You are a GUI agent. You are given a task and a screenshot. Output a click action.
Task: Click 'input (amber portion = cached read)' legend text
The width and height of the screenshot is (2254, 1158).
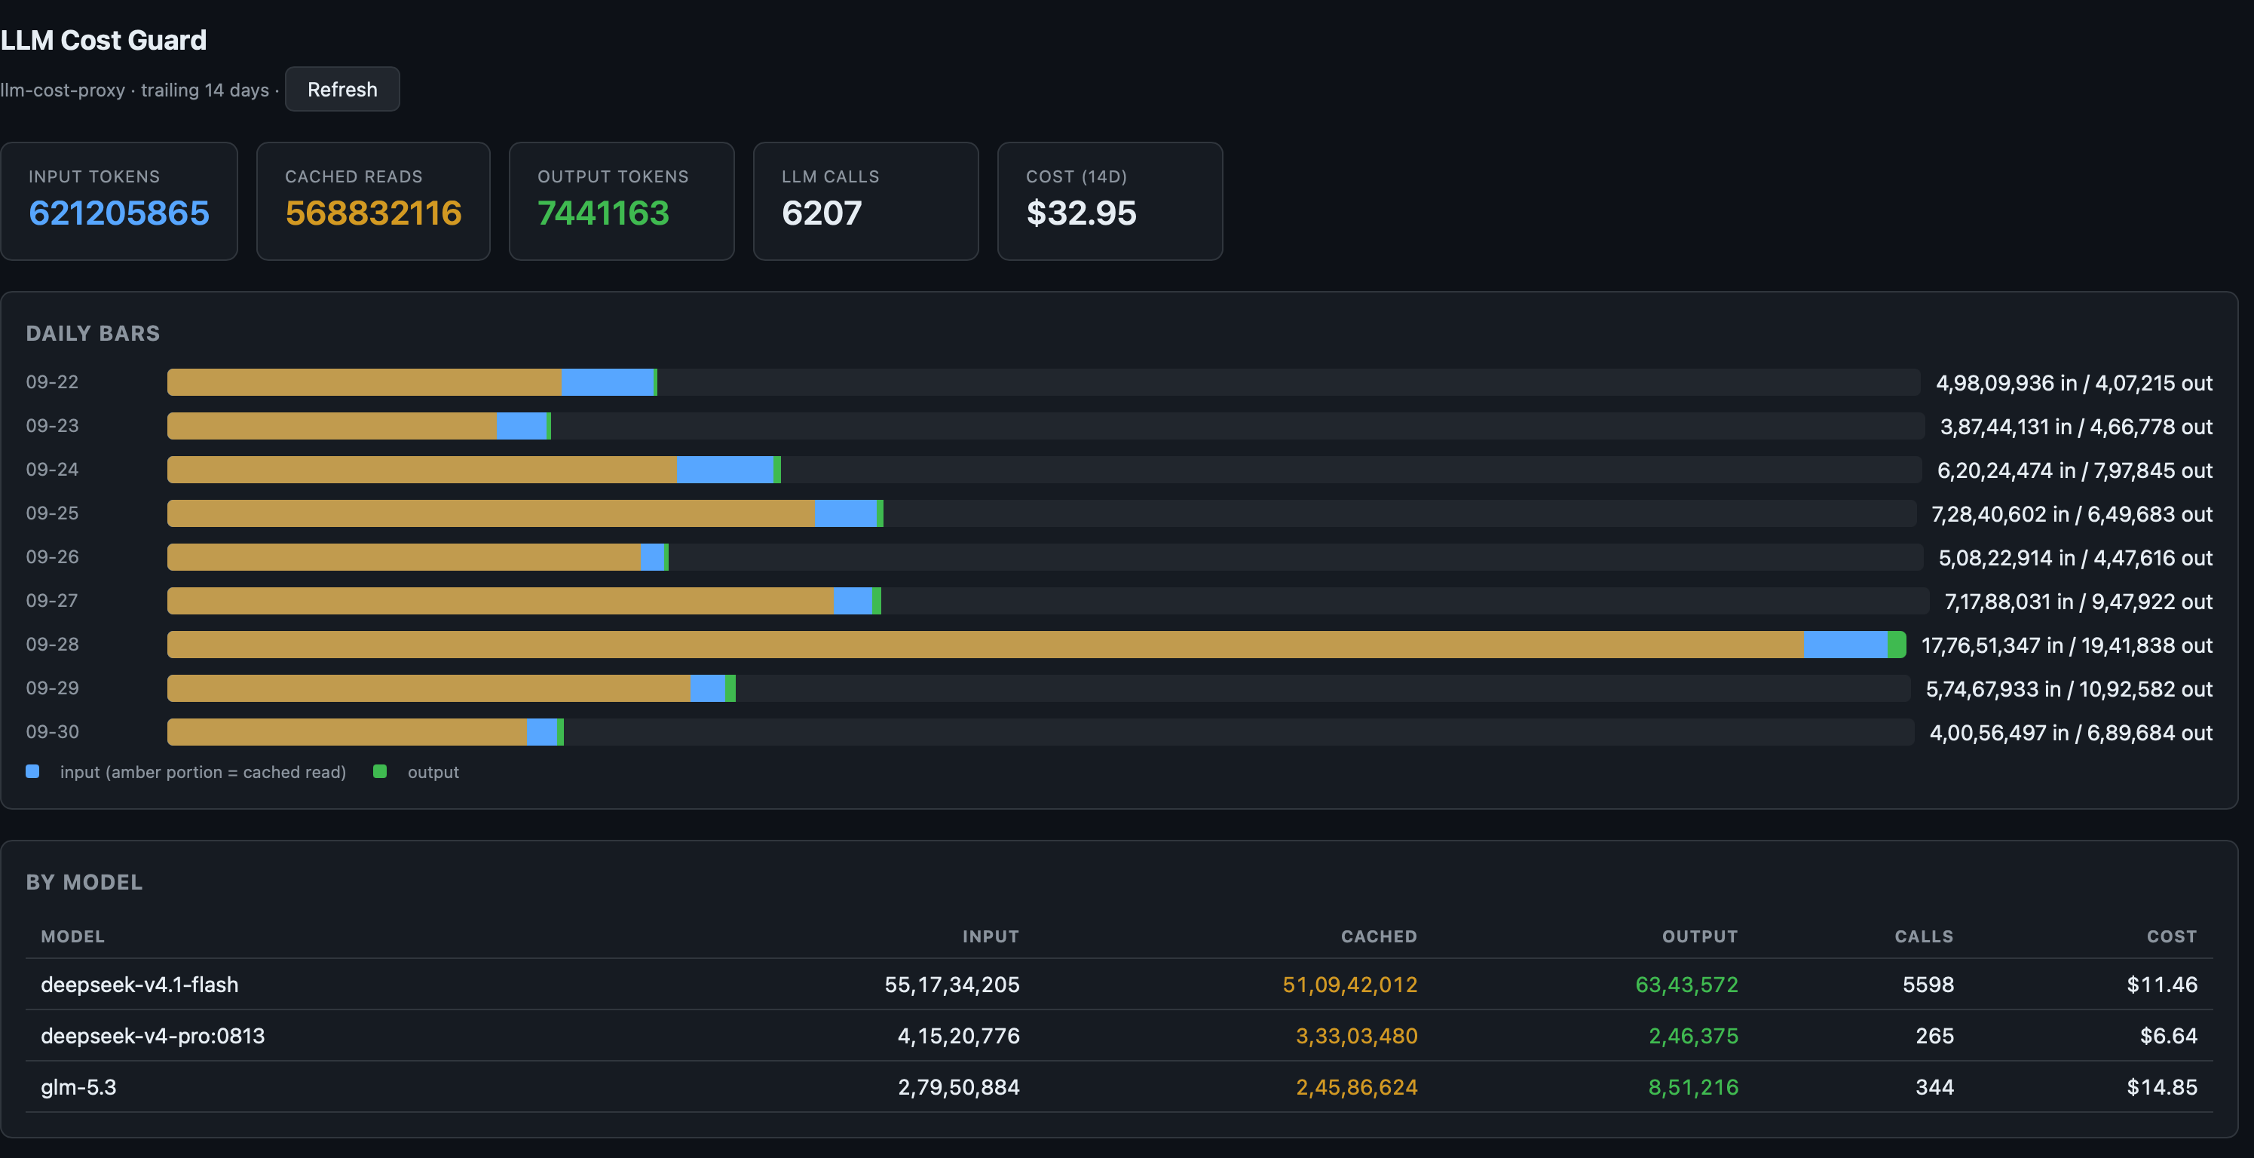pos(203,772)
